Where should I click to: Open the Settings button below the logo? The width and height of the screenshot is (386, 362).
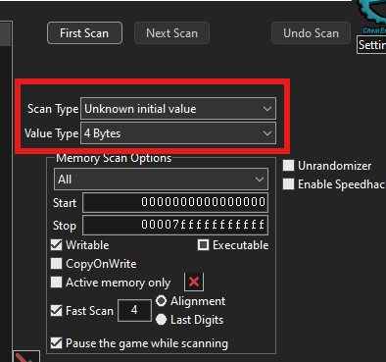(371, 45)
